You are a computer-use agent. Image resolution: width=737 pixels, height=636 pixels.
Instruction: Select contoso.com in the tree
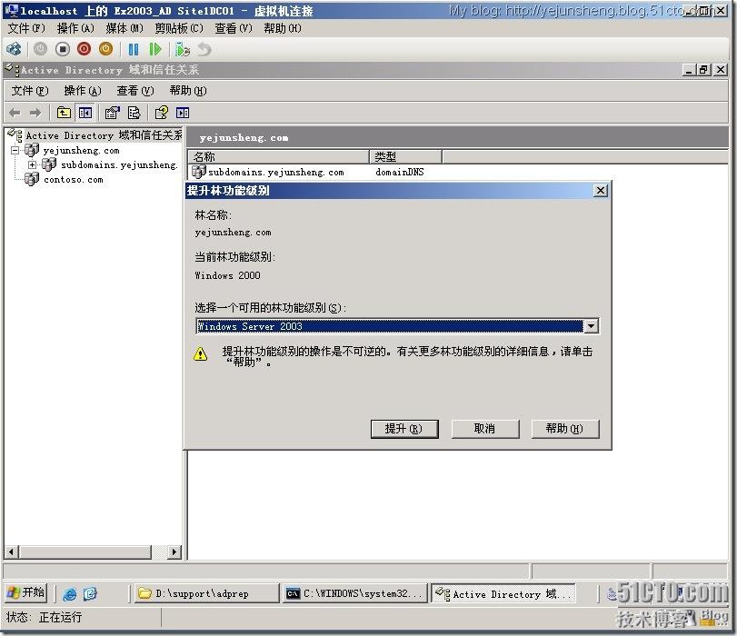74,180
